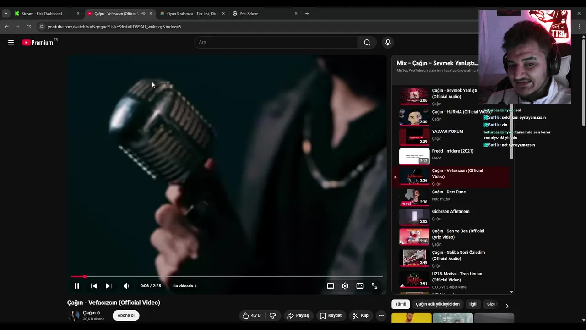Subscribe with Abone ol button

point(126,315)
